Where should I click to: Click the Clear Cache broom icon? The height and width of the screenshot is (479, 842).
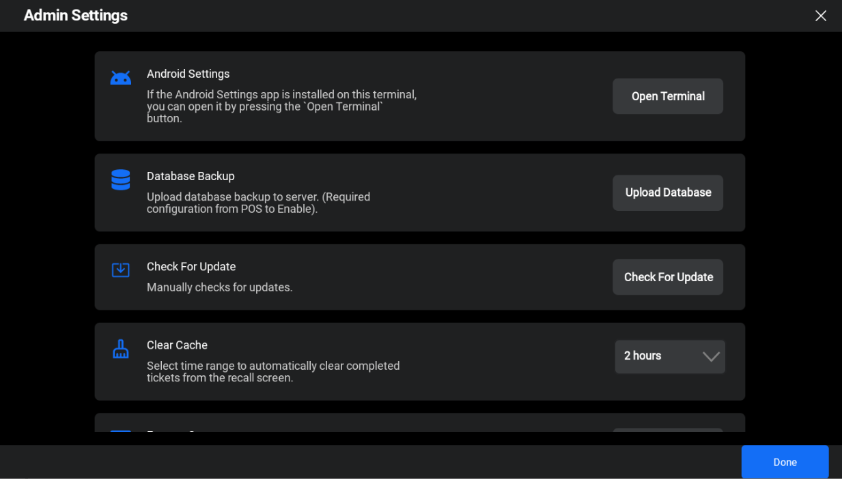coord(121,349)
